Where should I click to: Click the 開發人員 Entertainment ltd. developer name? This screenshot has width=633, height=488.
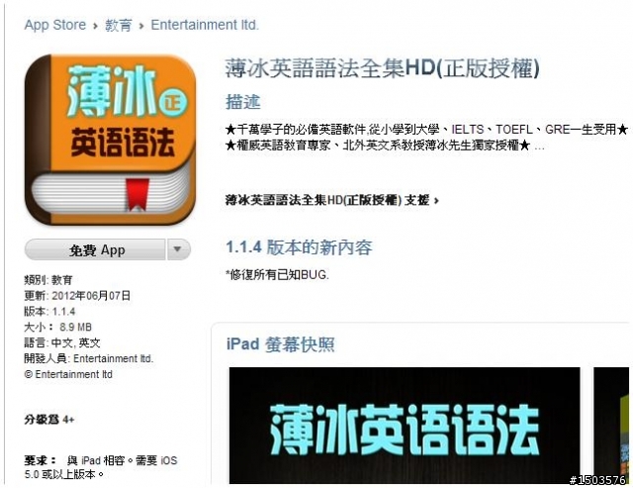coord(113,358)
